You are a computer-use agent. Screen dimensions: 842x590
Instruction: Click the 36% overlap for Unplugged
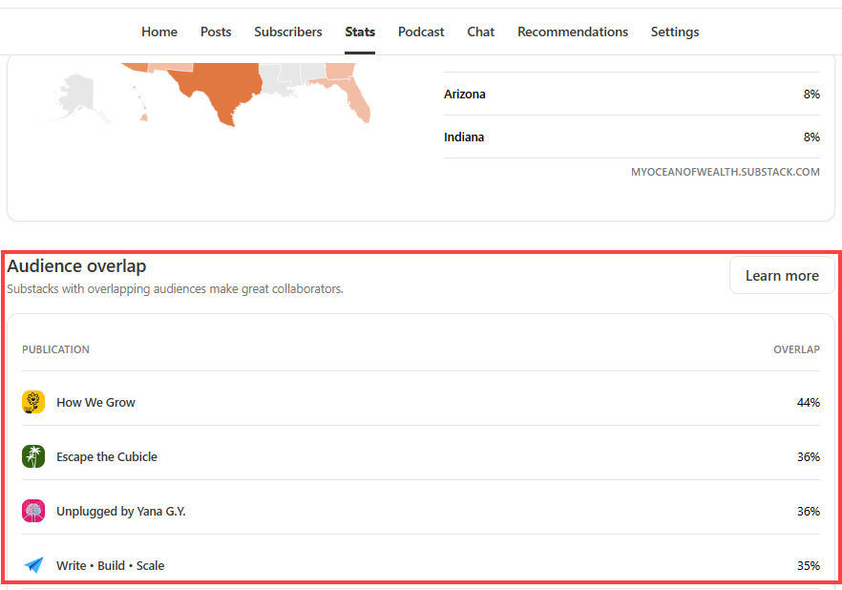coord(809,511)
